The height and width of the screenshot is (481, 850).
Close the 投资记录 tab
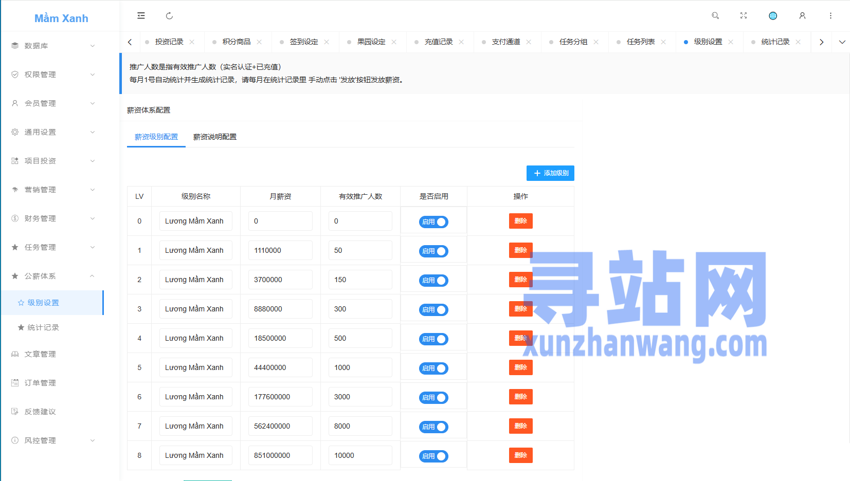192,42
